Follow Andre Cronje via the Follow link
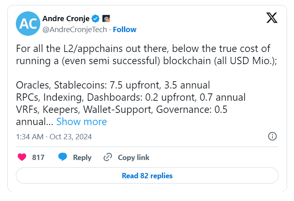Viewport: 294px width, 201px height. [125, 30]
